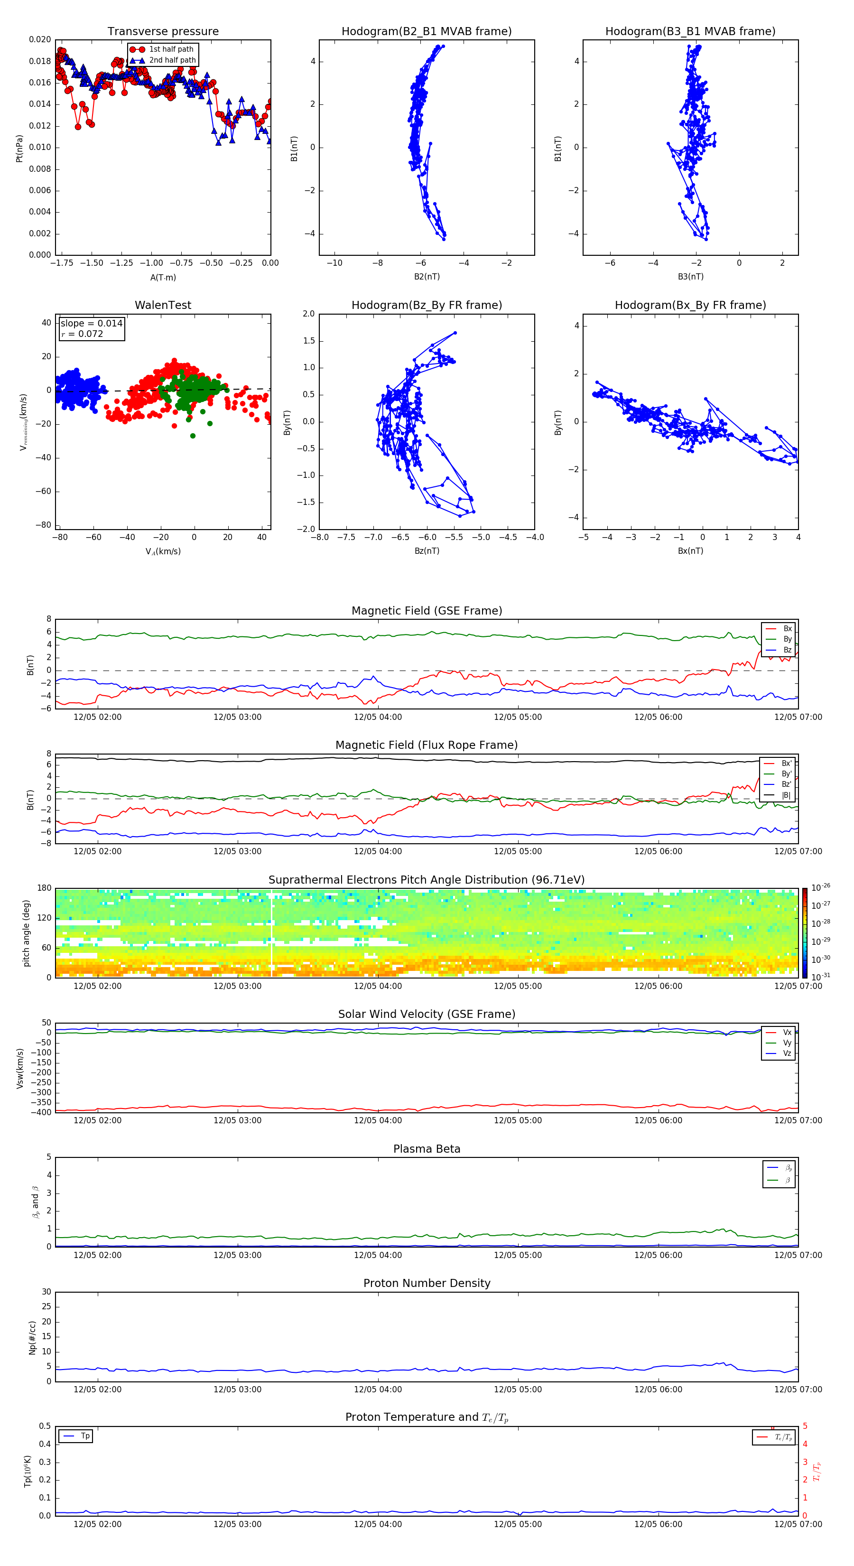Click the 'WalenTest' plot title
Screen dimensions: 854x1566
pyautogui.click(x=163, y=305)
